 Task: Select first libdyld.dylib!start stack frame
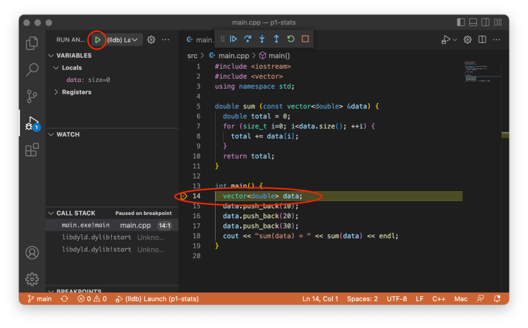point(112,237)
